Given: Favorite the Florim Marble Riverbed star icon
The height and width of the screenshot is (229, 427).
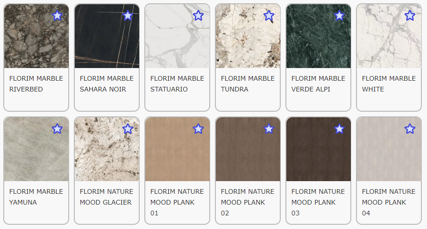Looking at the screenshot, I should click(57, 15).
